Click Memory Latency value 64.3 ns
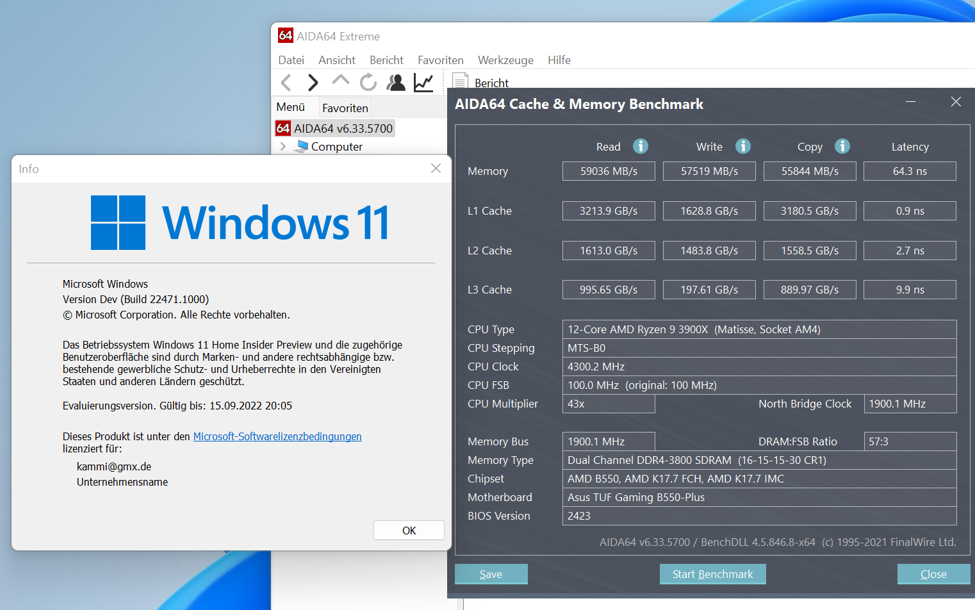This screenshot has height=610, width=975. (x=910, y=171)
